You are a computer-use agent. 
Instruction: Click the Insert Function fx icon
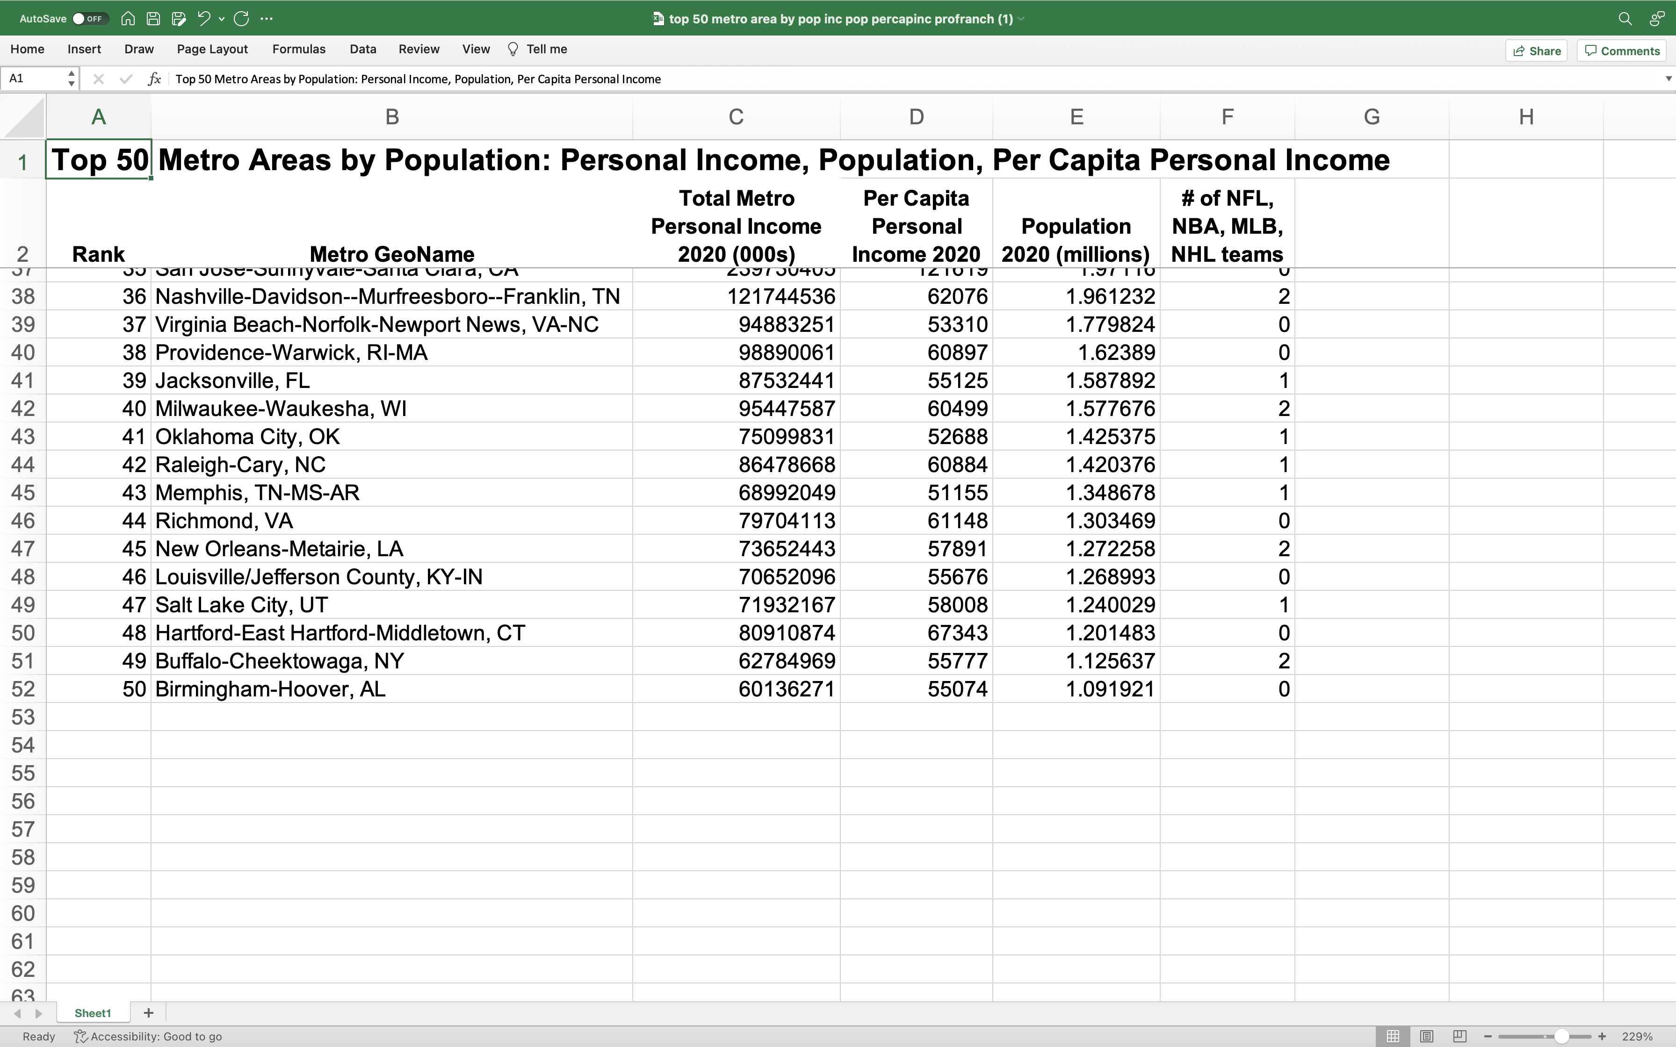154,79
